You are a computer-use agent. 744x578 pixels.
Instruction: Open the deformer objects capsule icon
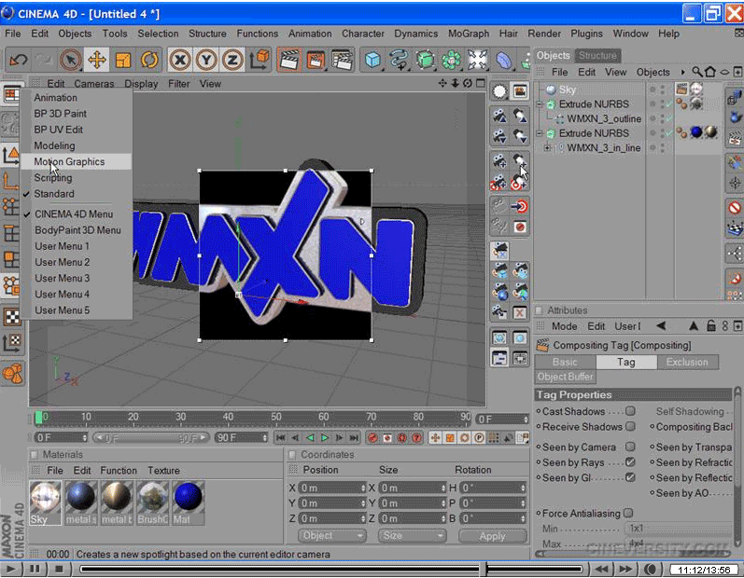503,61
